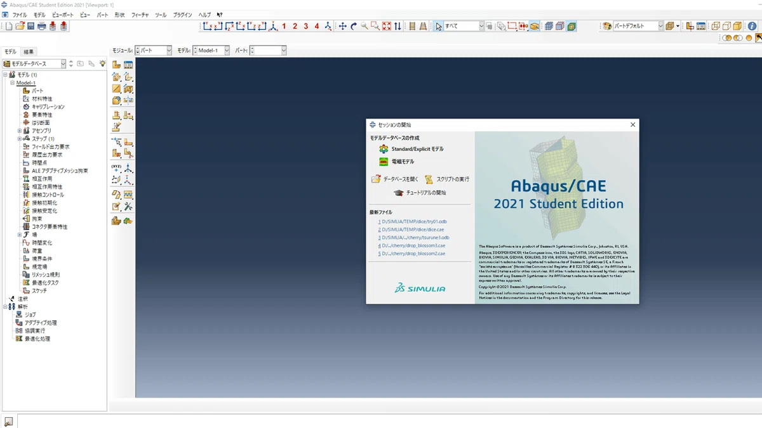Click the Print toolbar icon
762x428 pixels.
[41, 26]
